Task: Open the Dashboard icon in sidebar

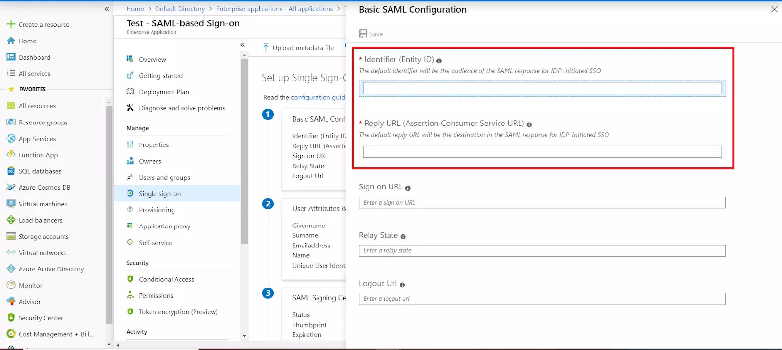Action: 11,57
